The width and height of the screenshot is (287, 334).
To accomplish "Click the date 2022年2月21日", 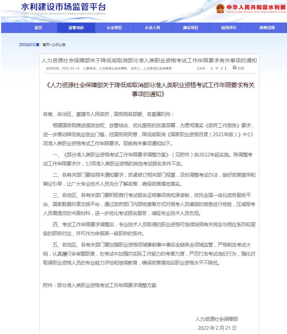I will [217, 328].
